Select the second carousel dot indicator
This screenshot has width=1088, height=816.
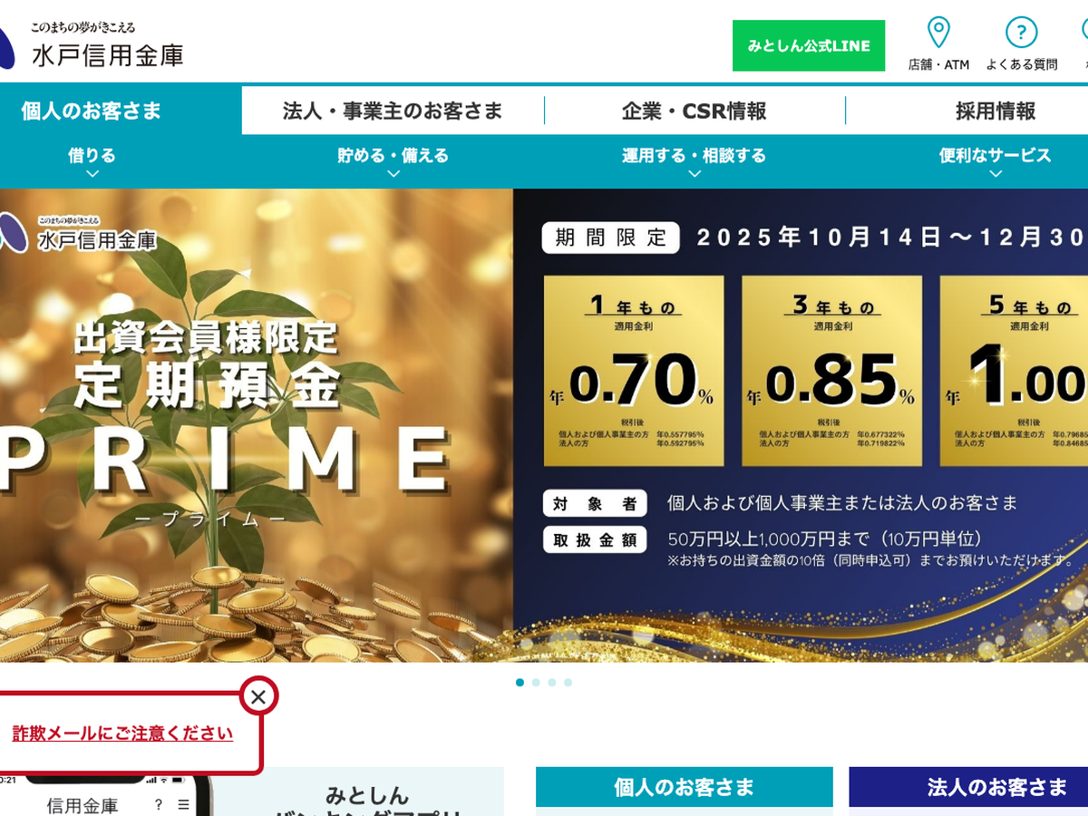click(x=536, y=682)
